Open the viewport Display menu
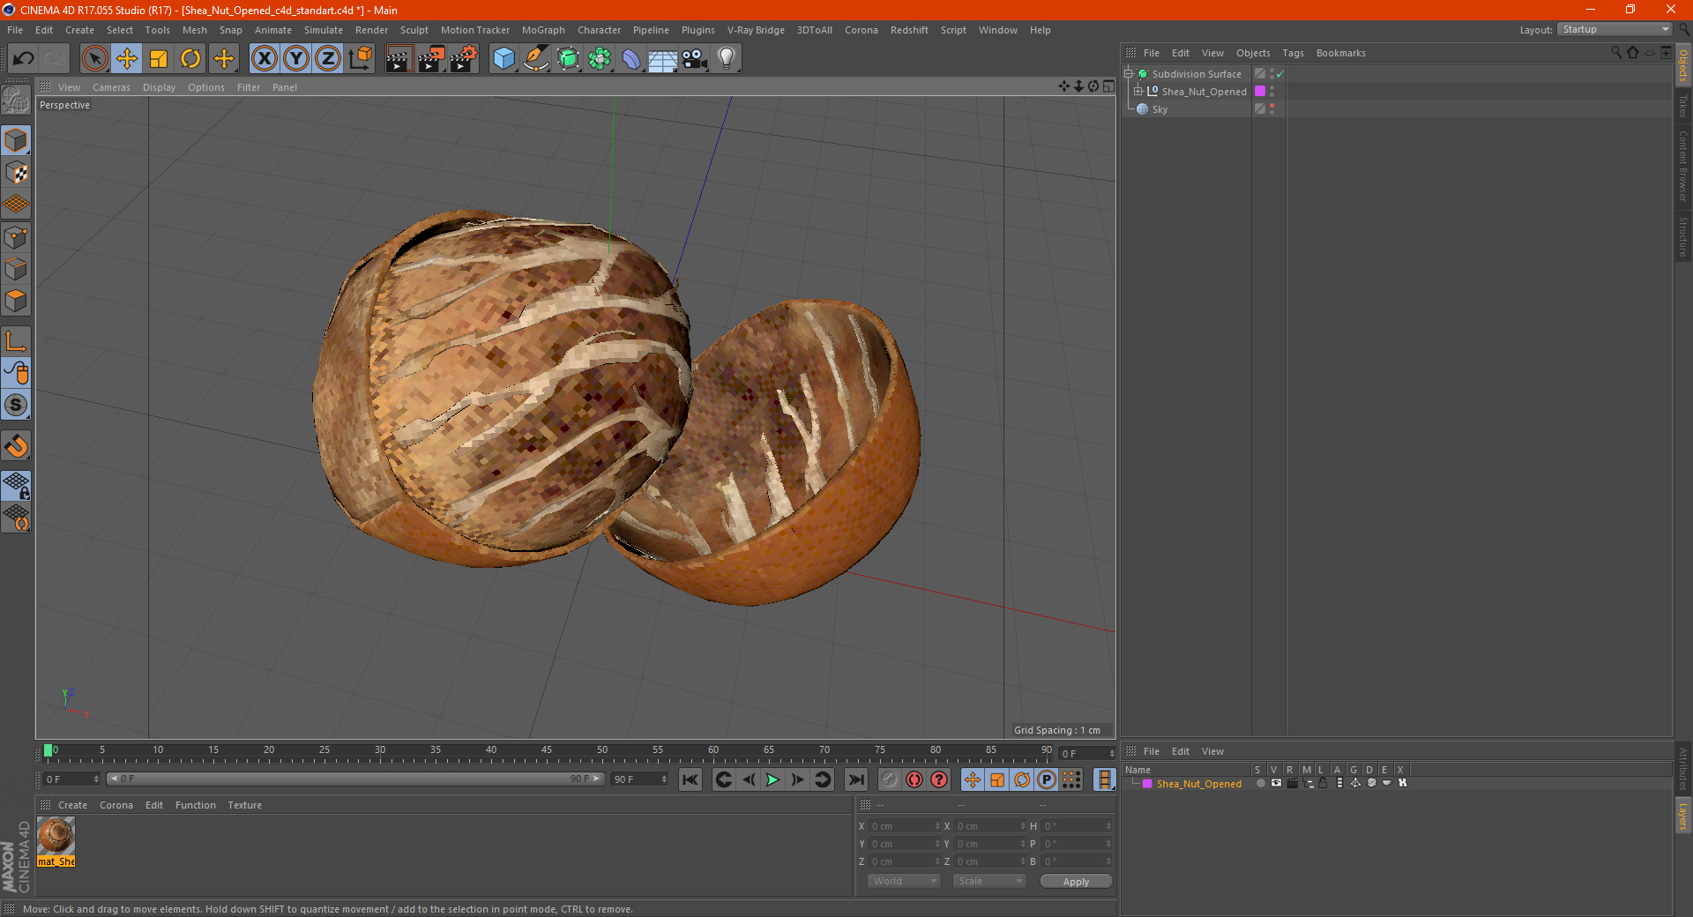This screenshot has width=1693, height=917. point(159,87)
